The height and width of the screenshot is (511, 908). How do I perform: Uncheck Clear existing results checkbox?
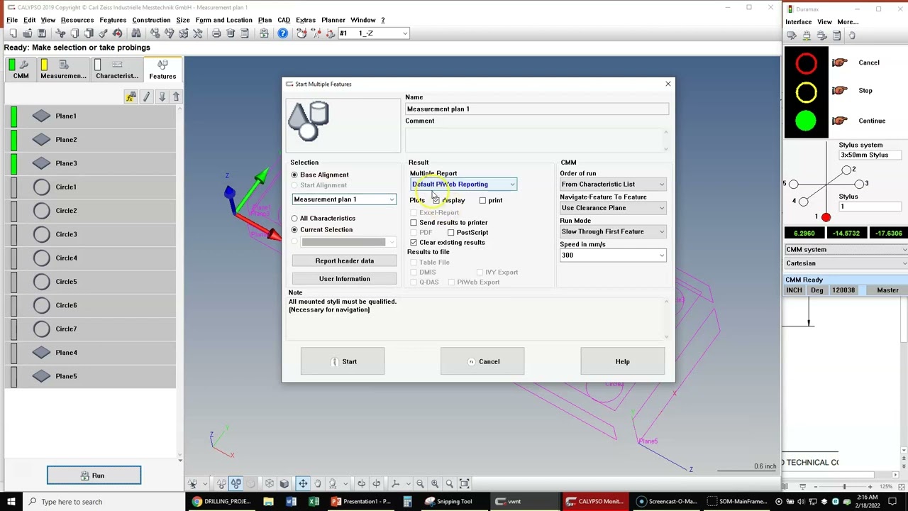414,242
